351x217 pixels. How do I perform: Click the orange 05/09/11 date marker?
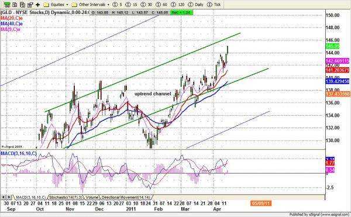tap(261, 204)
